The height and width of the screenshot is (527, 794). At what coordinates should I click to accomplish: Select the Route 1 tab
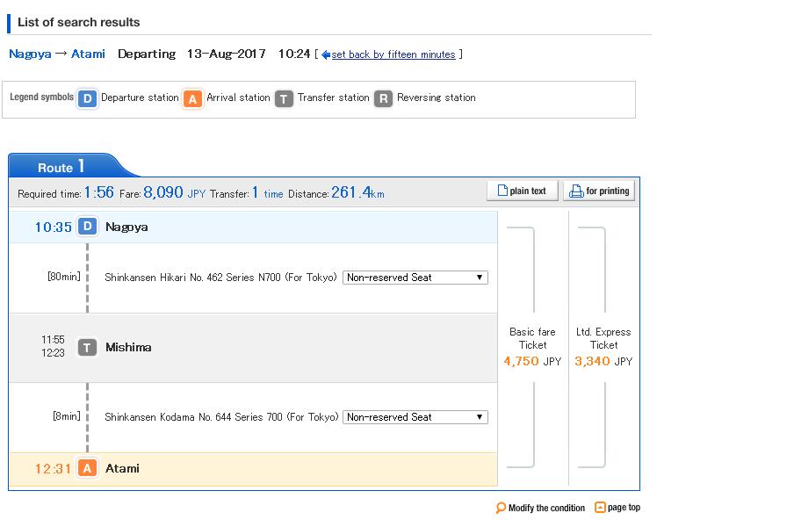(x=61, y=167)
